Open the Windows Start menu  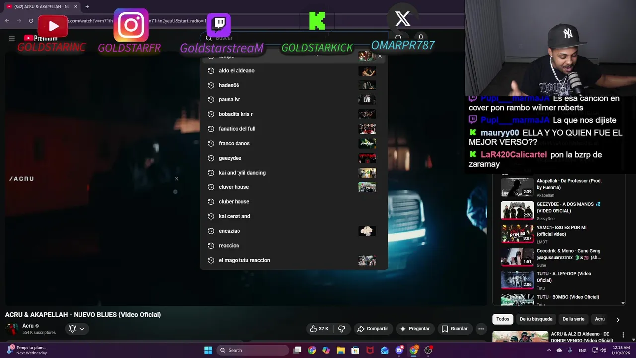pos(208,350)
